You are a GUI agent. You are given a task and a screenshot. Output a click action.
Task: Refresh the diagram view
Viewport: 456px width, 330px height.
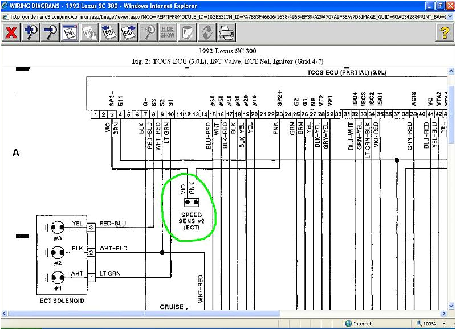click(206, 32)
